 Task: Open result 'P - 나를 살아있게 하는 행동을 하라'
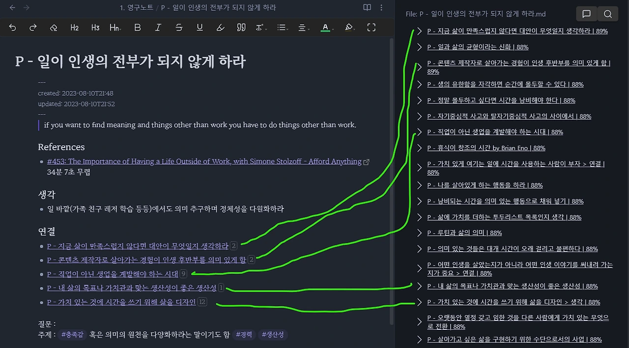(485, 185)
